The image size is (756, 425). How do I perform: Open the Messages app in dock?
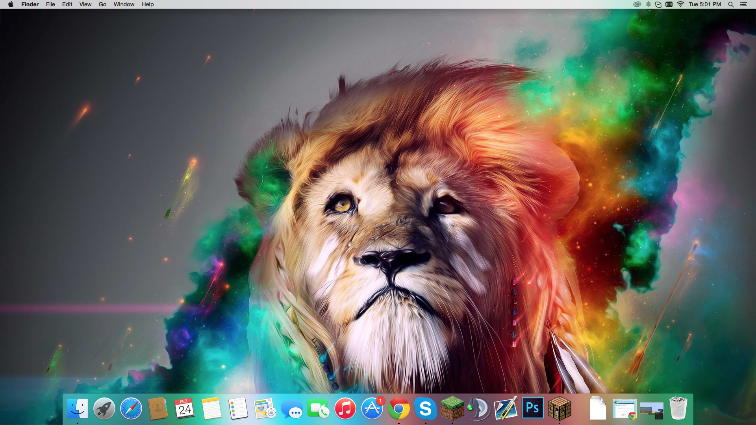[x=292, y=408]
